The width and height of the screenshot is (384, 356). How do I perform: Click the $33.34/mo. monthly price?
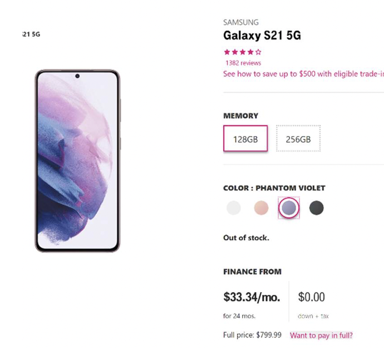[x=252, y=298]
